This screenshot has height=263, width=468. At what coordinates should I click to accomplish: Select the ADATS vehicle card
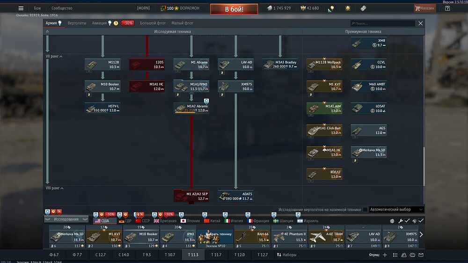(235, 196)
